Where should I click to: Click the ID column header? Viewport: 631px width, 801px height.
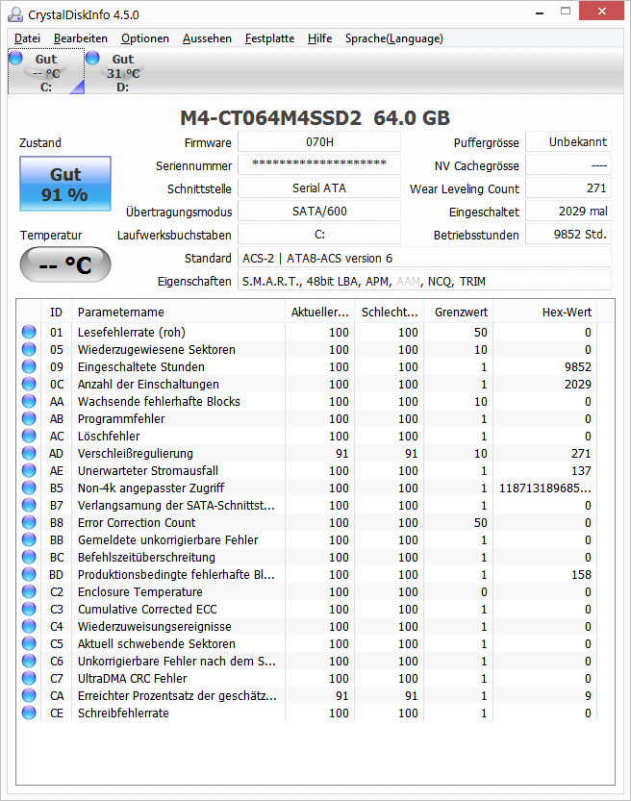coord(56,313)
